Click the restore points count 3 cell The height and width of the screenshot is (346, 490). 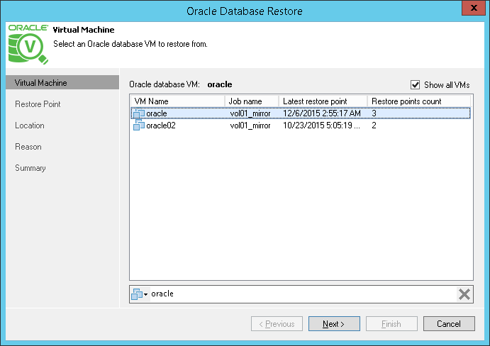374,113
